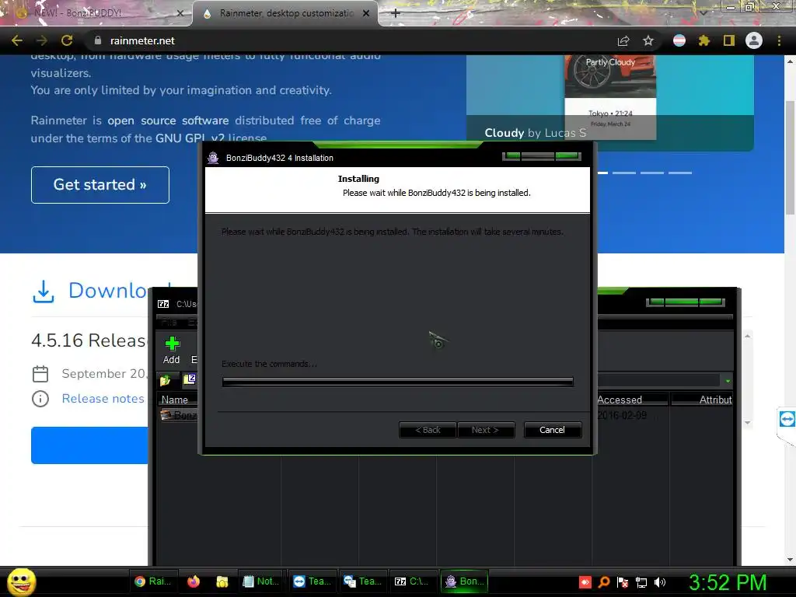Select the Bonz file row in 7-Zip
Image resolution: width=796 pixels, height=597 pixels.
pos(178,415)
